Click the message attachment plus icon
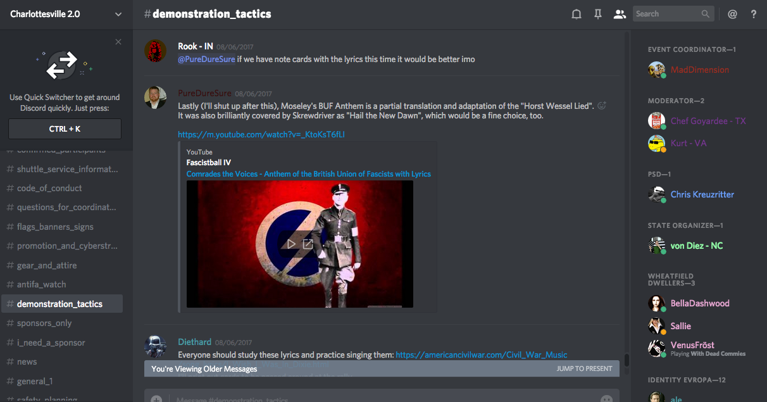 click(156, 399)
